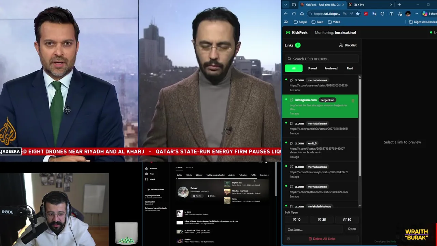437x246 pixels.
Task: Open the x.com quaemre status link
Action: pos(319,85)
